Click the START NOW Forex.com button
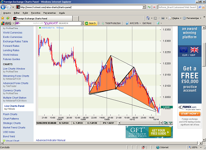Screen dimensions: 206x150 point(190,114)
